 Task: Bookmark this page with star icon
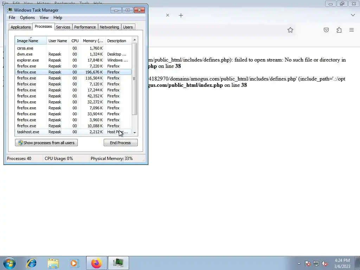click(290, 30)
